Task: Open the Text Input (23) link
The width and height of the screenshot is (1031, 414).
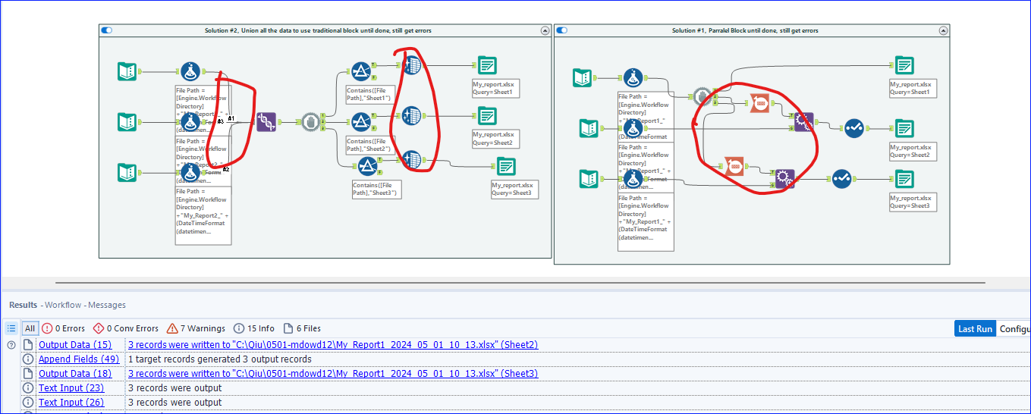Action: [71, 387]
